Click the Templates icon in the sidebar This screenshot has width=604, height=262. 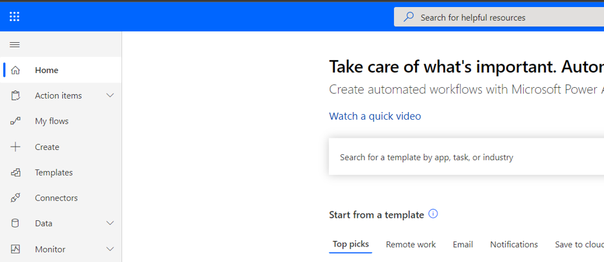click(15, 173)
